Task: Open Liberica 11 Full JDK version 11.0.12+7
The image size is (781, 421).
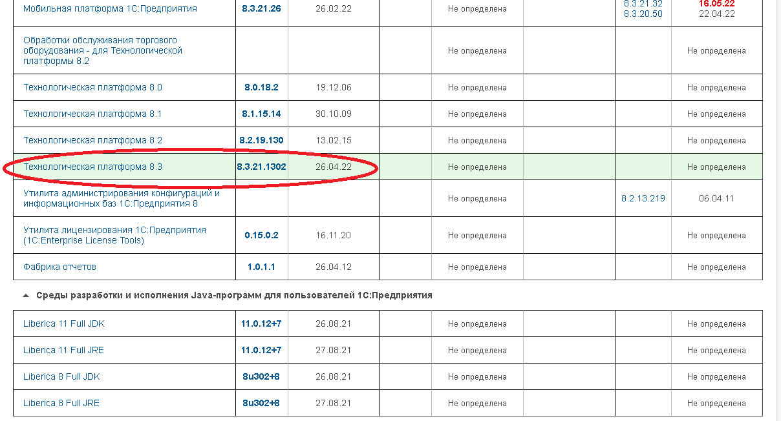Action: 261,323
